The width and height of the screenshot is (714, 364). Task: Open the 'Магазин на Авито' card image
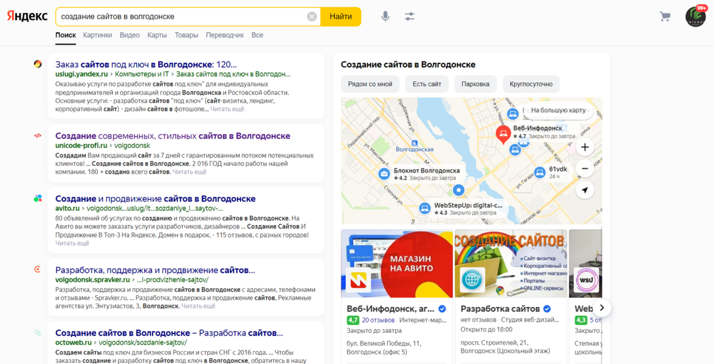[397, 264]
